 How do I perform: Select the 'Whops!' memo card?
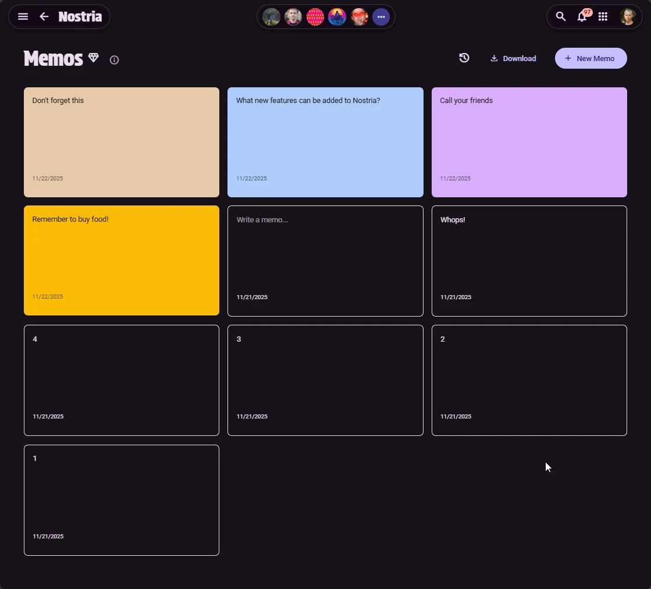coord(529,260)
